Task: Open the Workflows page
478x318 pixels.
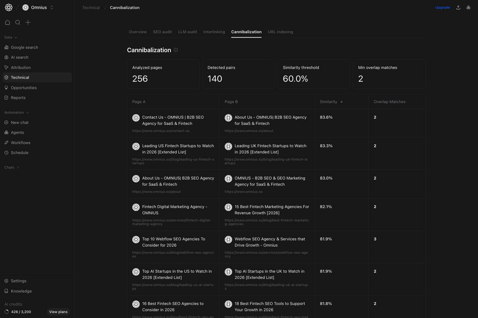Action: click(37, 143)
